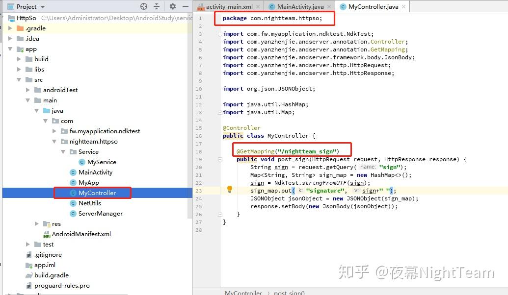Expand the res folder
Screen dimensions: 508x295
[36, 223]
